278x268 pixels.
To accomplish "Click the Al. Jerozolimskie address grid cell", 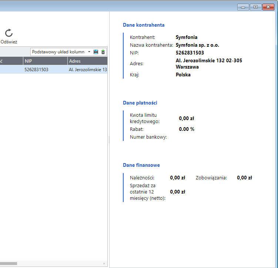I will click(88, 69).
